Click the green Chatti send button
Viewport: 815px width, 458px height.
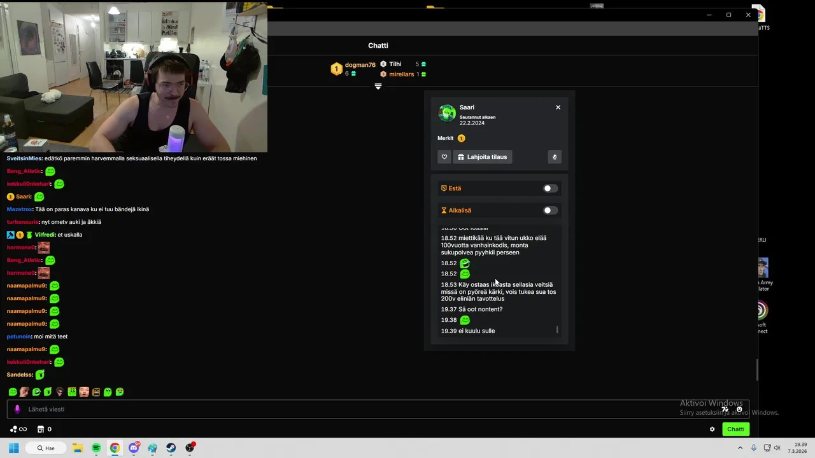(735, 429)
